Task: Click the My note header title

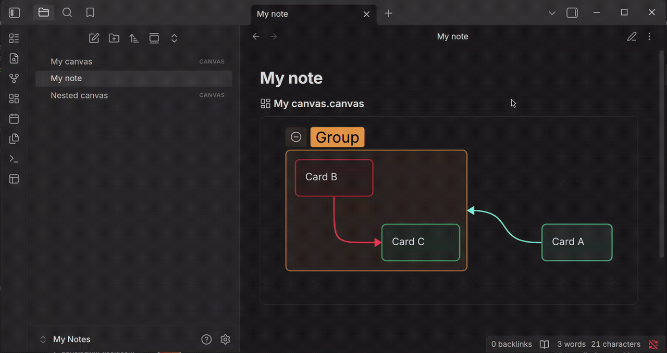Action: (452, 36)
